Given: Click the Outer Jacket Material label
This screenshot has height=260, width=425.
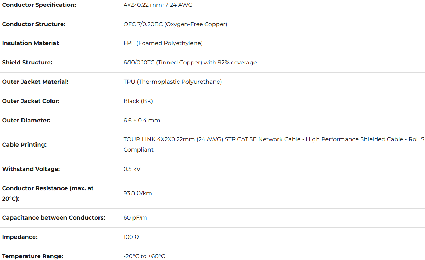Looking at the screenshot, I should point(35,82).
